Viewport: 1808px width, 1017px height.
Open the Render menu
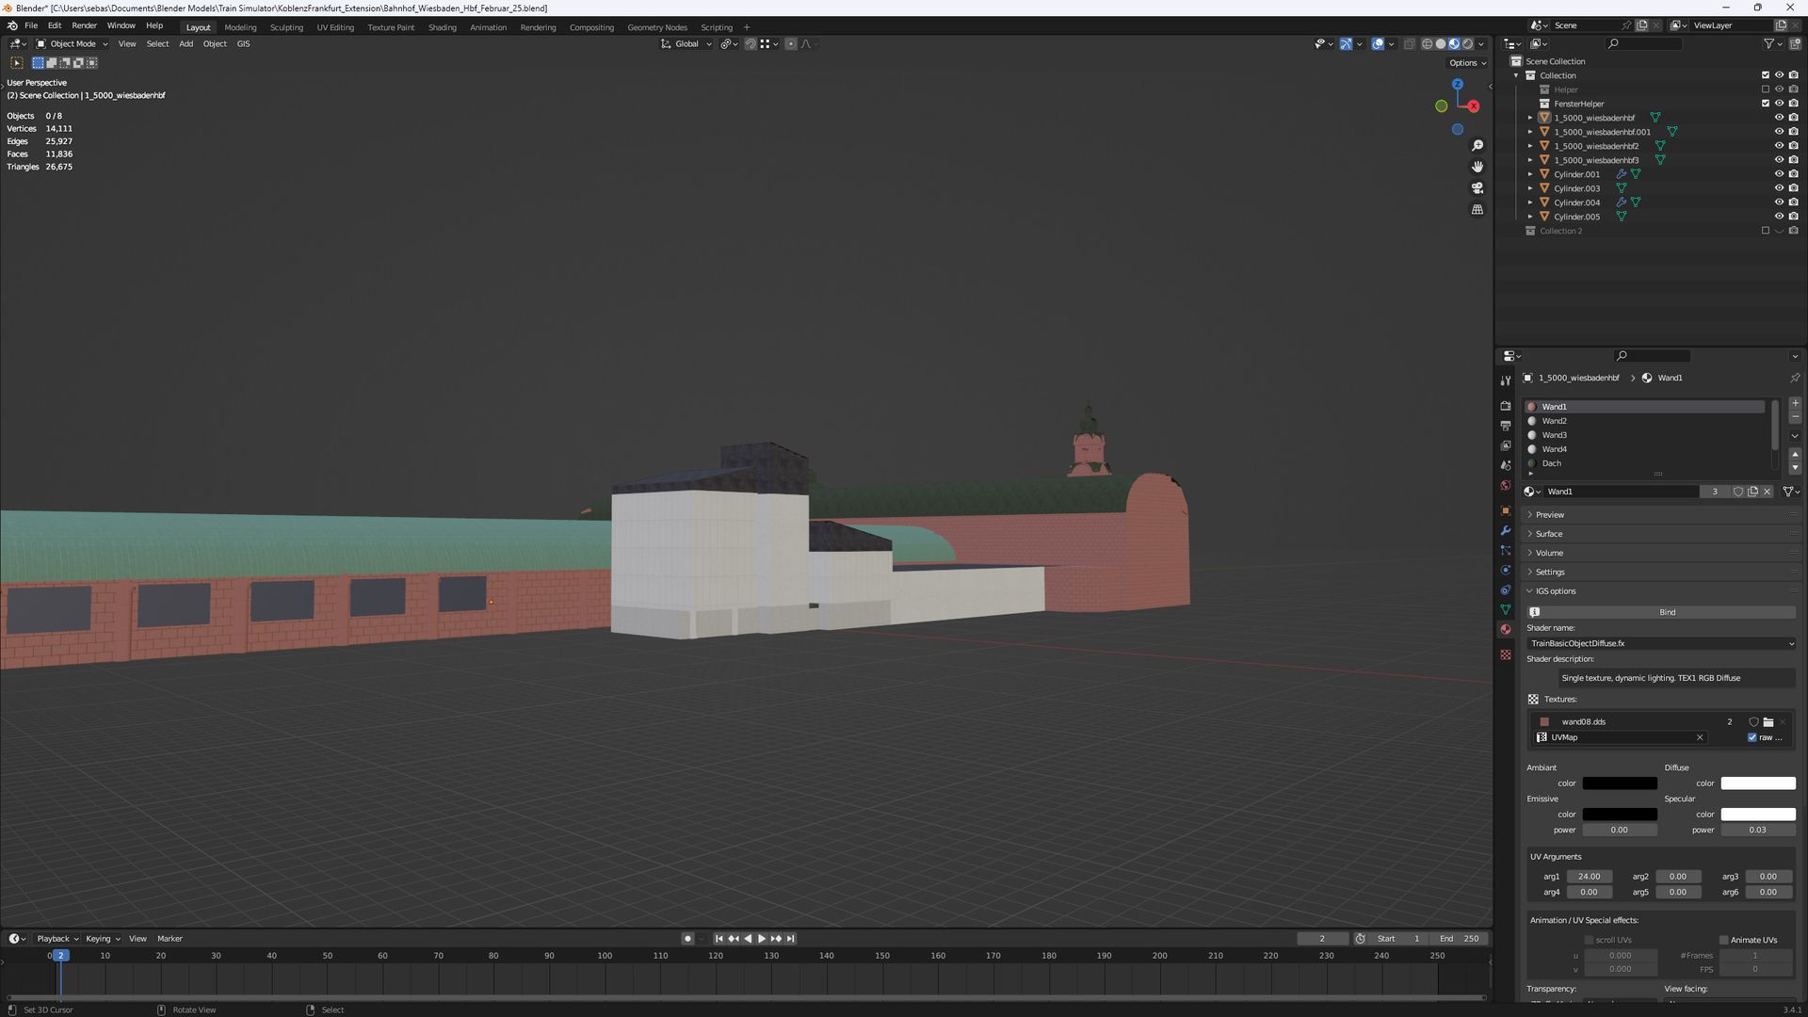(84, 25)
